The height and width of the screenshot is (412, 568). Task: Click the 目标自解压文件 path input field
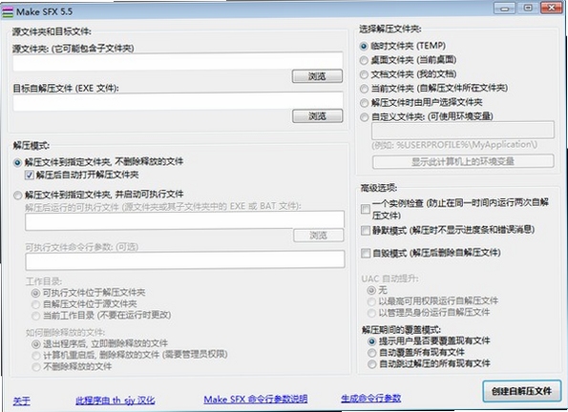(178, 101)
